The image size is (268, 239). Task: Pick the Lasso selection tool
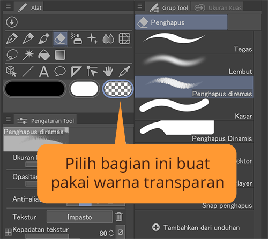pos(12,55)
